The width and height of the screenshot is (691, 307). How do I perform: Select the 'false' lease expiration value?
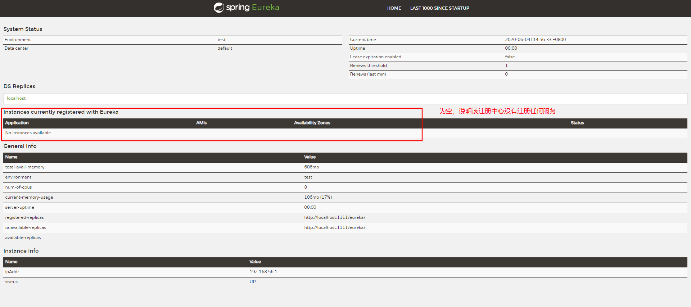[510, 57]
